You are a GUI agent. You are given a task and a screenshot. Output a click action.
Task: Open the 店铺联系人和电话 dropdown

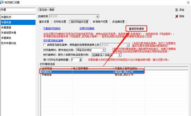tap(120, 55)
